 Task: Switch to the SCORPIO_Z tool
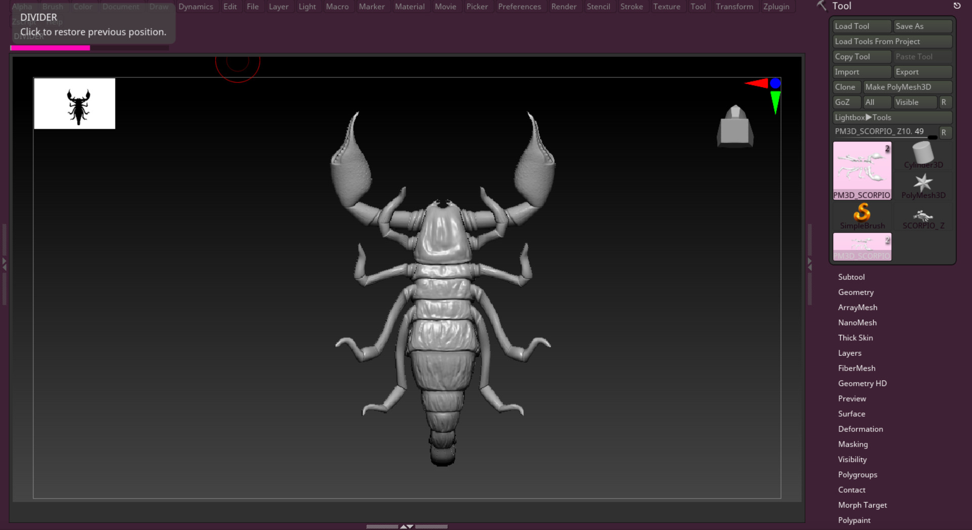click(x=923, y=216)
